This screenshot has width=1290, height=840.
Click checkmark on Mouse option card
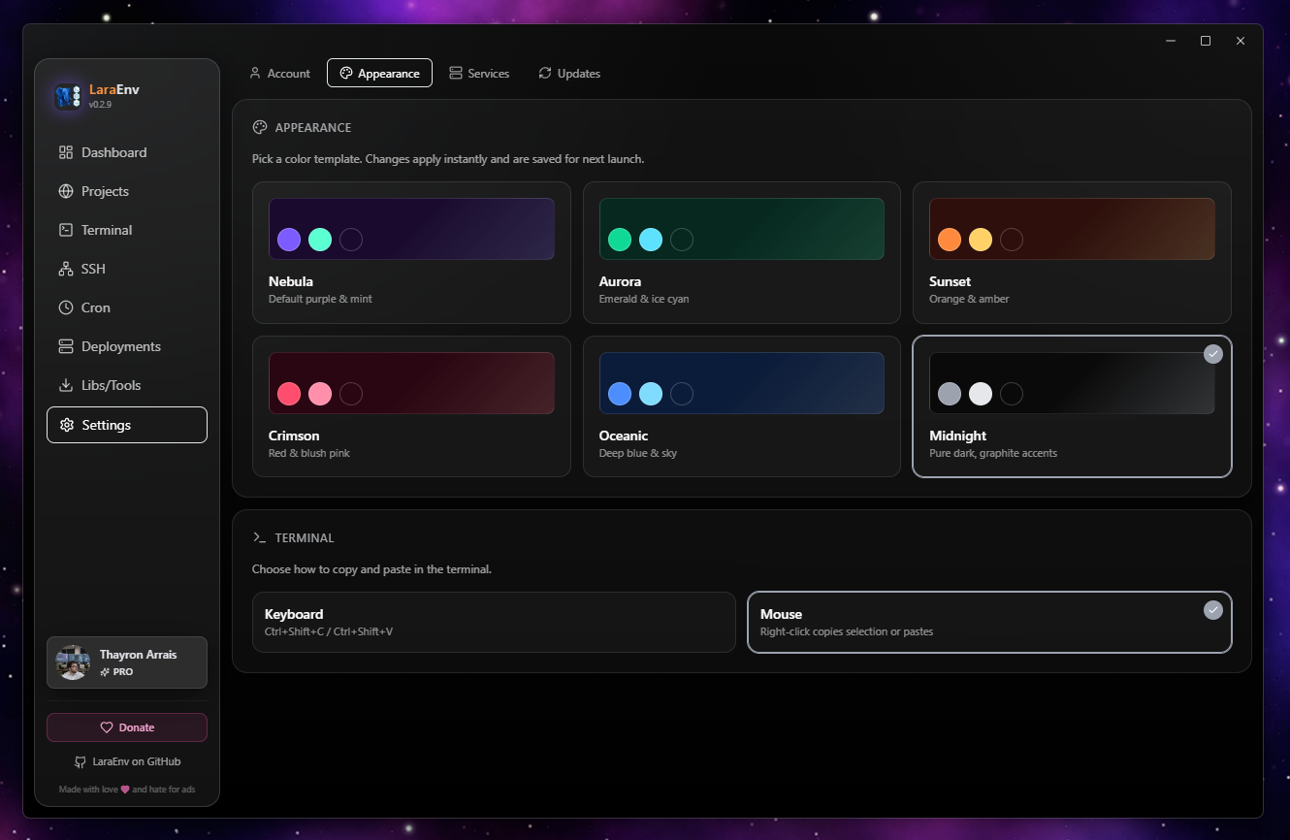pyautogui.click(x=1213, y=610)
